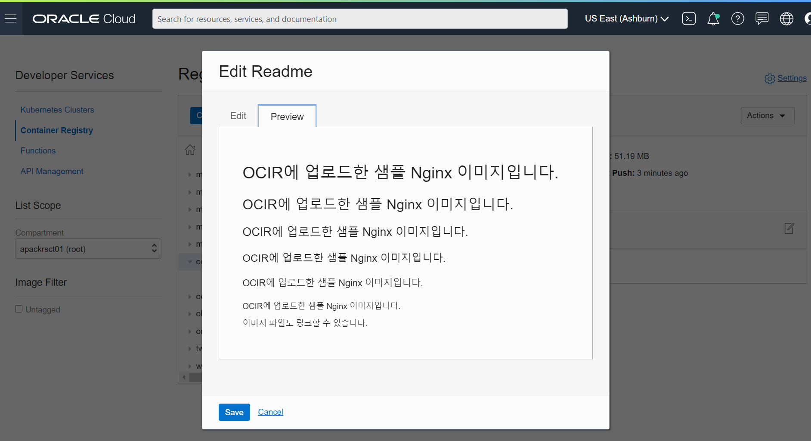Image resolution: width=811 pixels, height=441 pixels.
Task: Click the registry home icon
Action: pos(190,150)
